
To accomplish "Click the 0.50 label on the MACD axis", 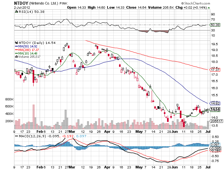I will [215, 137].
